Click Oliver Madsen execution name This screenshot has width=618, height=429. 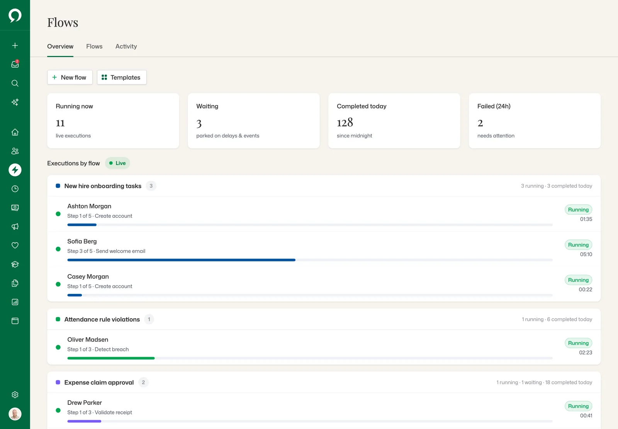click(x=88, y=340)
